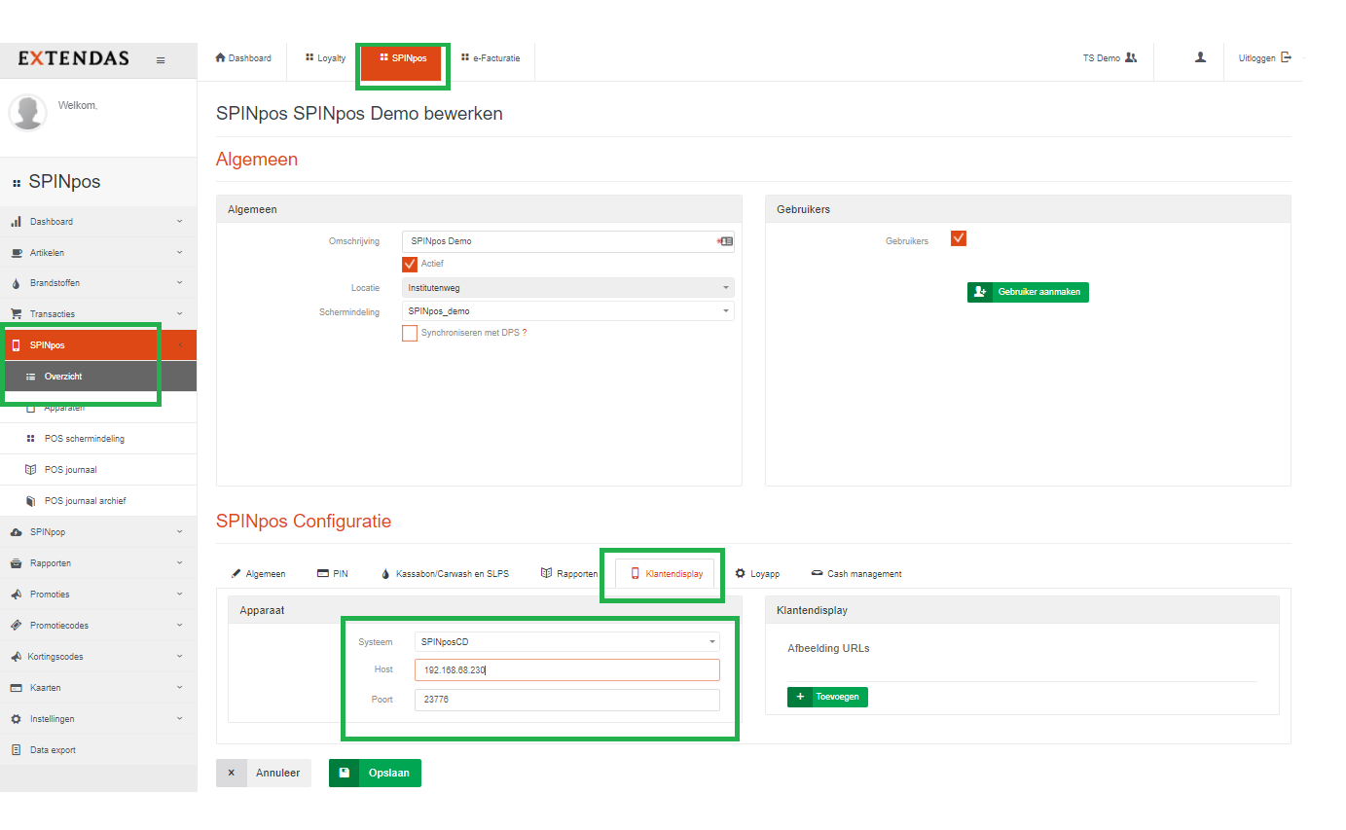Click the POS journaal book icon
This screenshot has height=830, width=1346.
click(30, 470)
